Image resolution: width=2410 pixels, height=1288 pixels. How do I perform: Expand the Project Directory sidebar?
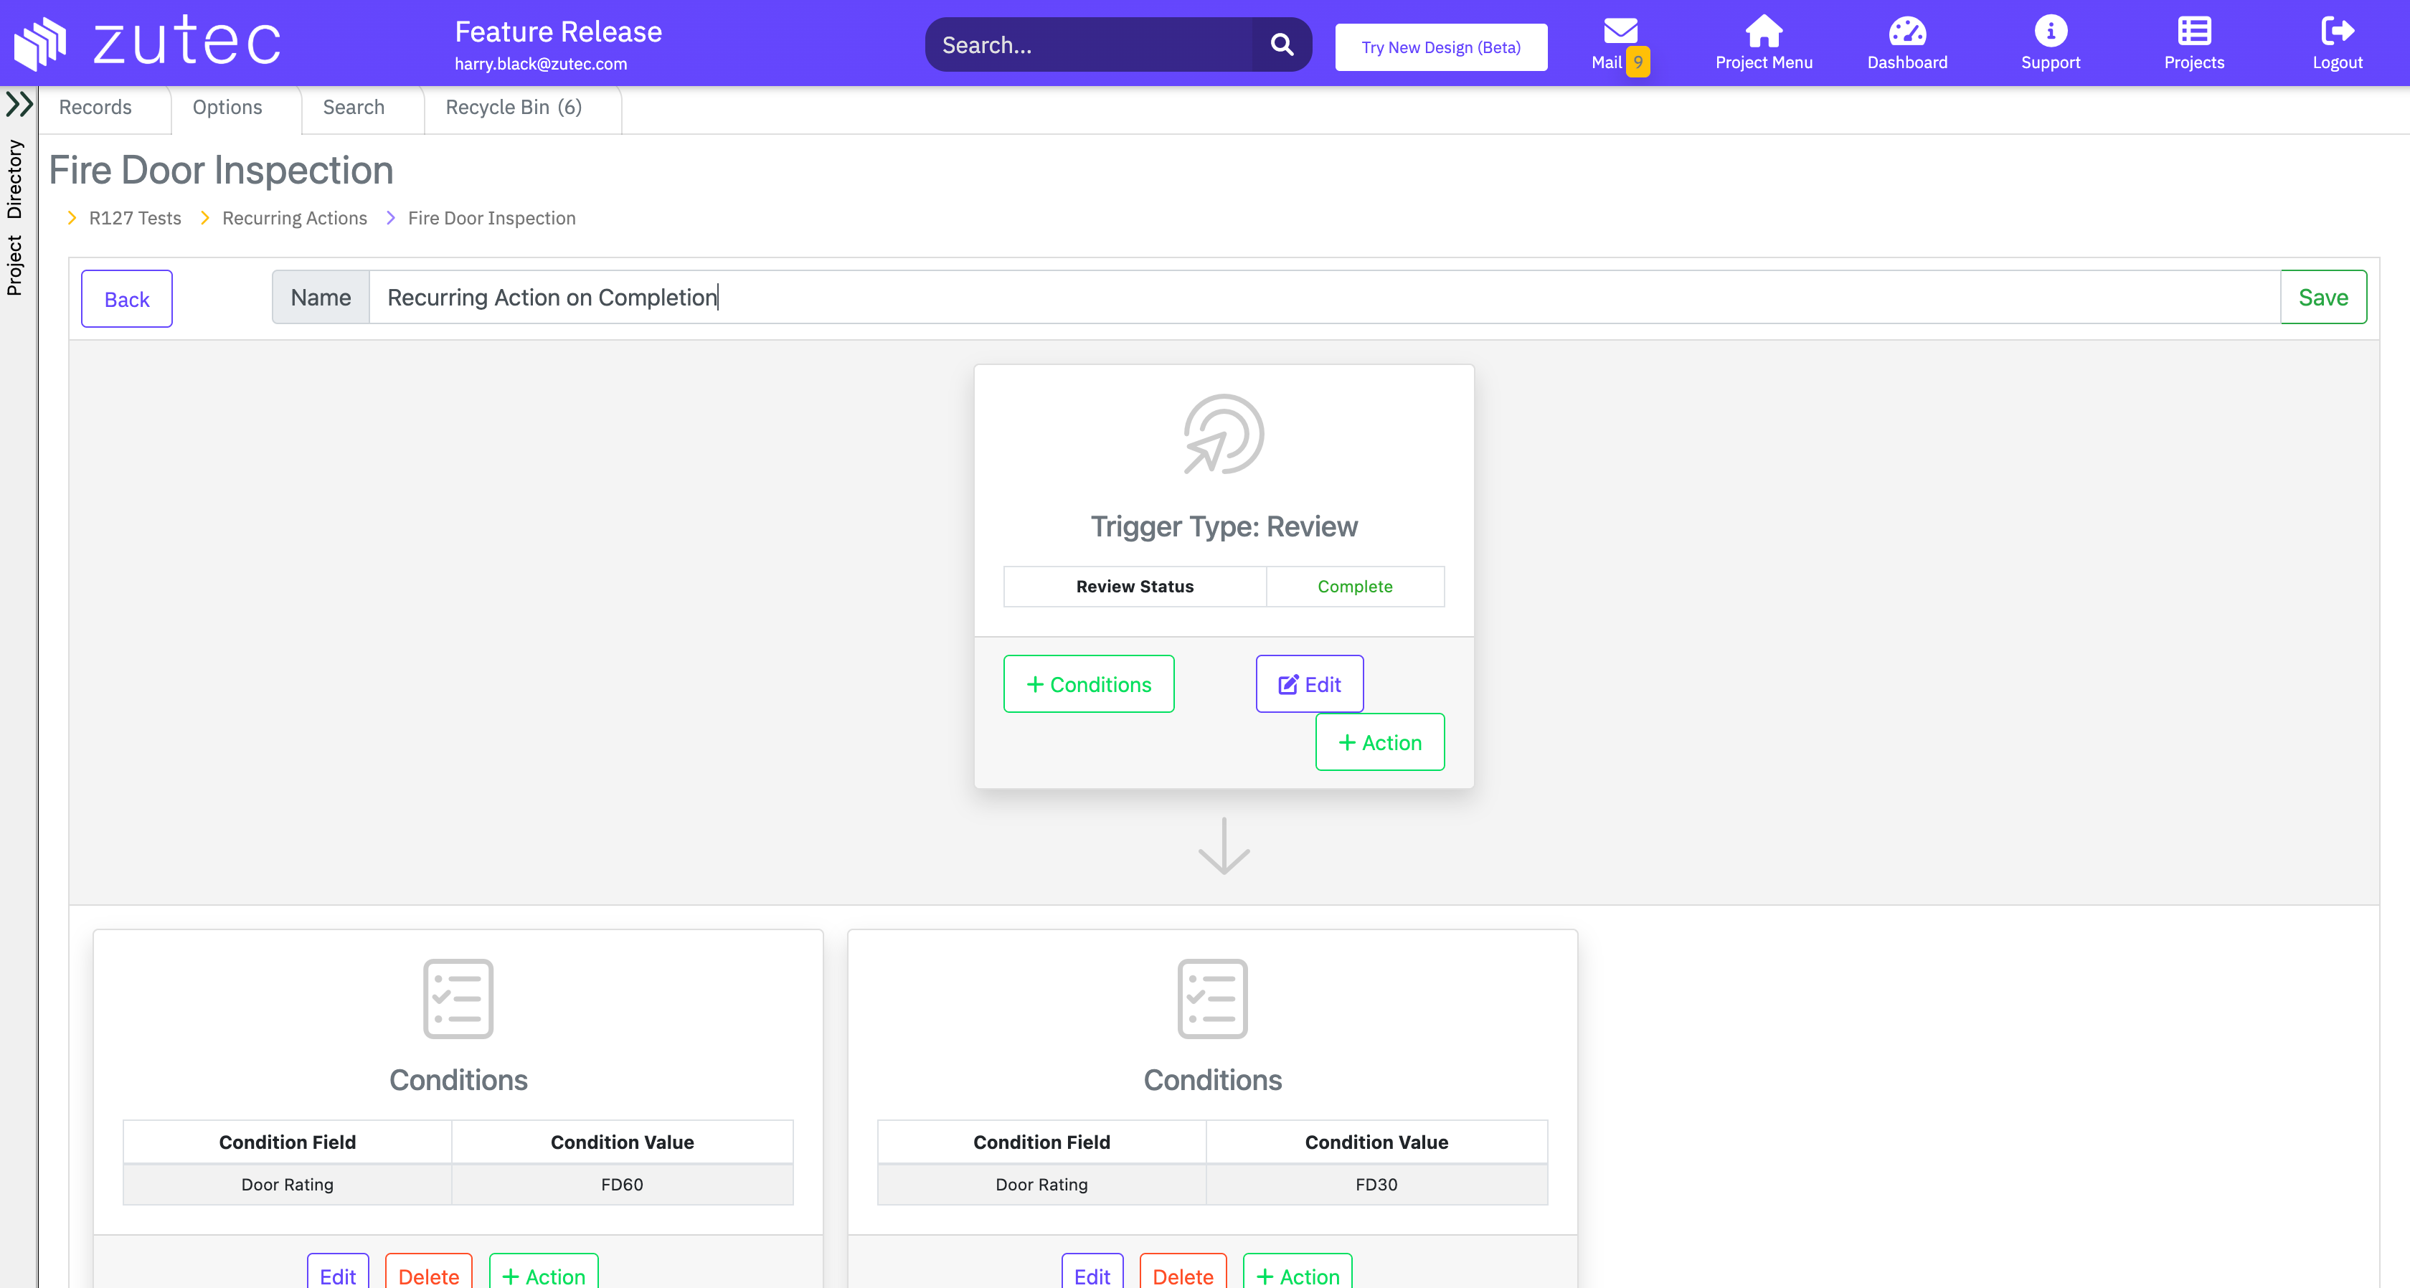(x=19, y=104)
